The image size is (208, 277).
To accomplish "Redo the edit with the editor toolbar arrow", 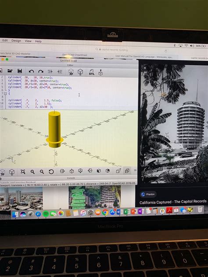I will tap(41, 71).
